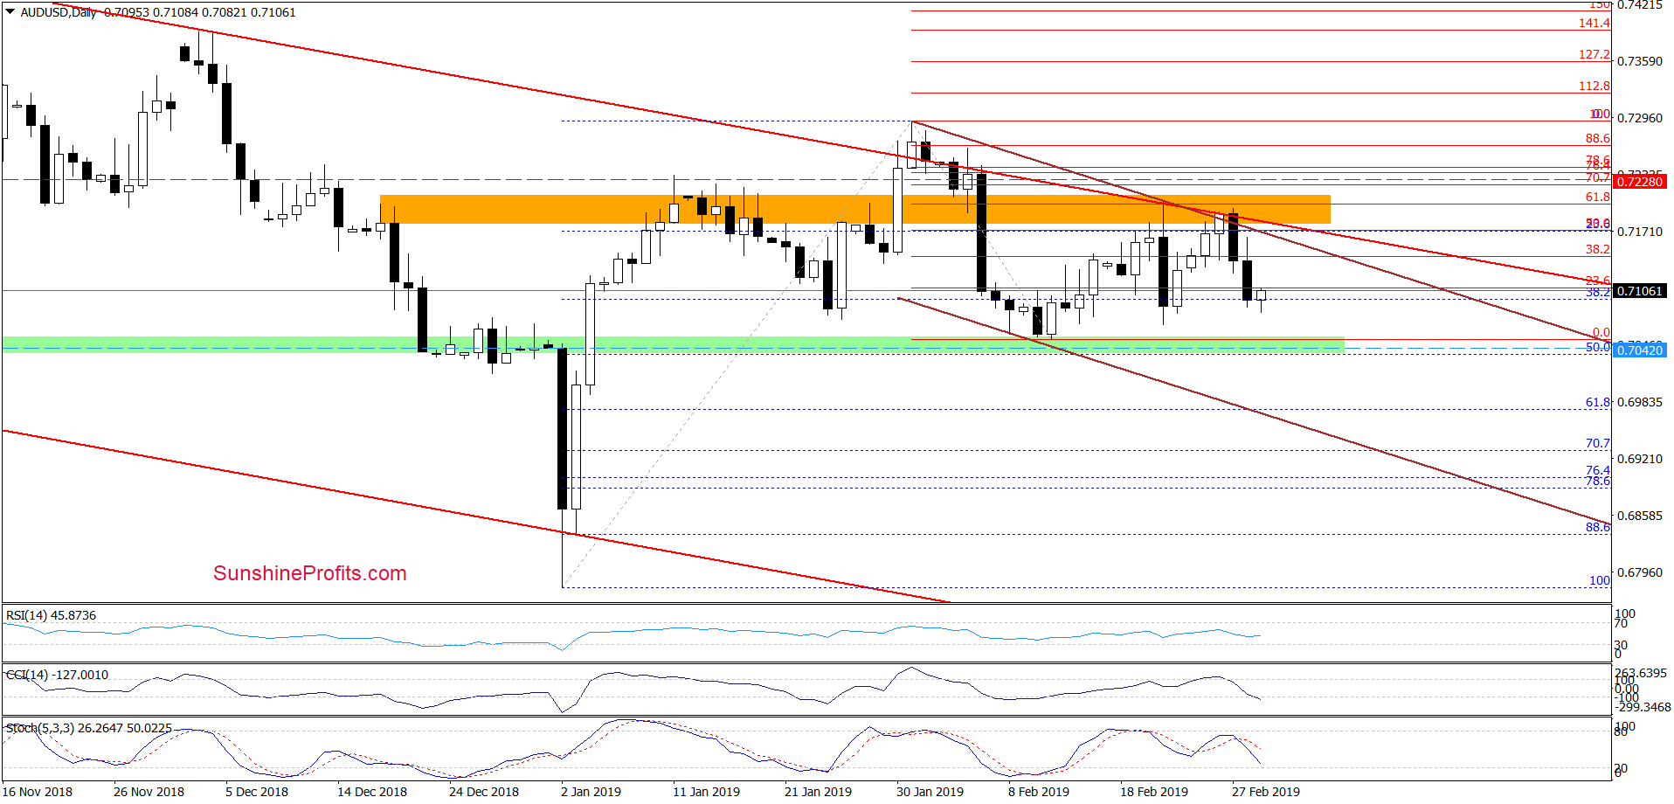1674x804 pixels.
Task: Click the 0.68585 price axis label
Action: coord(1640,516)
